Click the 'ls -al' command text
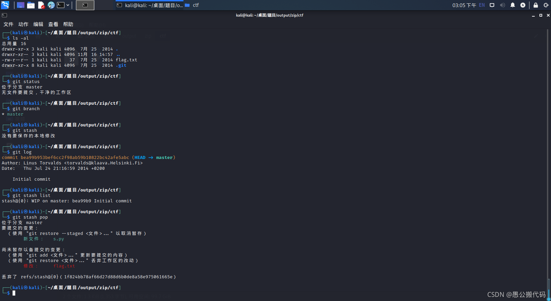This screenshot has width=551, height=301. [21, 38]
